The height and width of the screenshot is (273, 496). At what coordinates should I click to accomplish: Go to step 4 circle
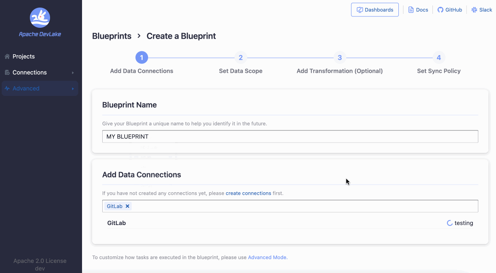(439, 58)
